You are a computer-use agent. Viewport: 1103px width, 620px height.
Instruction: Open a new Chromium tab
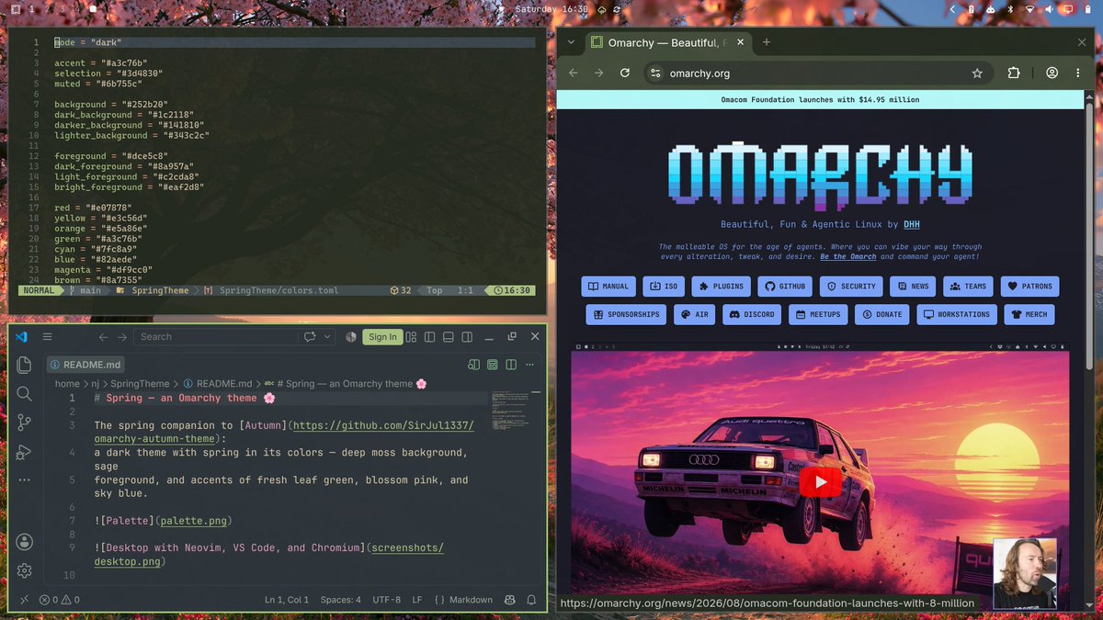(x=767, y=42)
